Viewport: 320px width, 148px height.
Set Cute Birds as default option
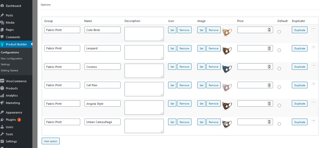279,32
